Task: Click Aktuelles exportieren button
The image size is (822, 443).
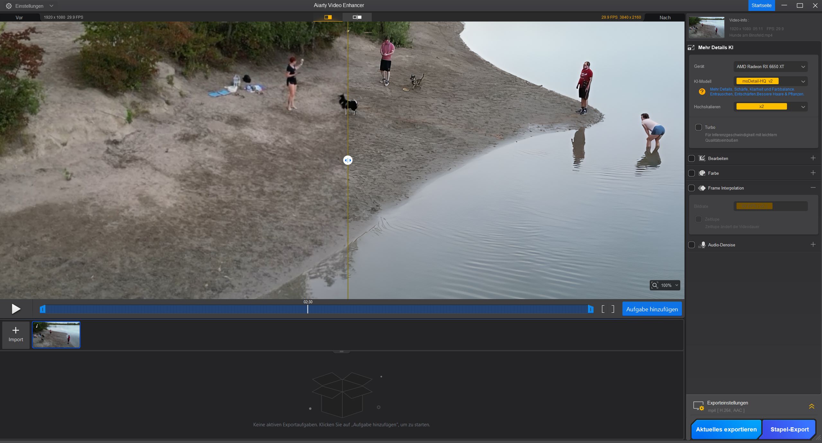Action: [x=726, y=429]
